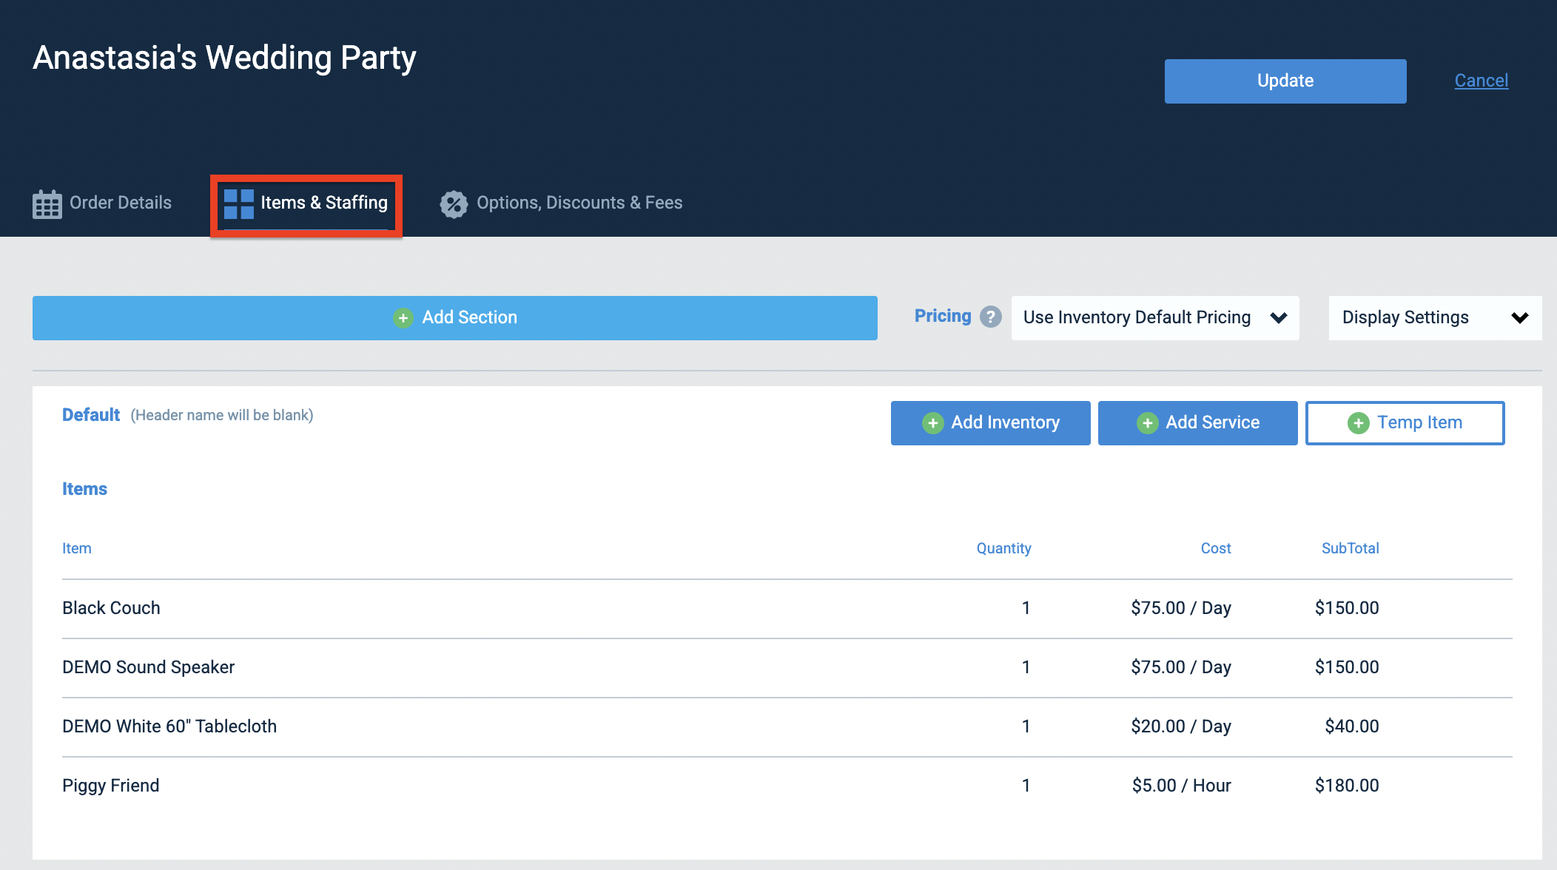Click the Cost column header
This screenshot has width=1557, height=870.
1216,548
